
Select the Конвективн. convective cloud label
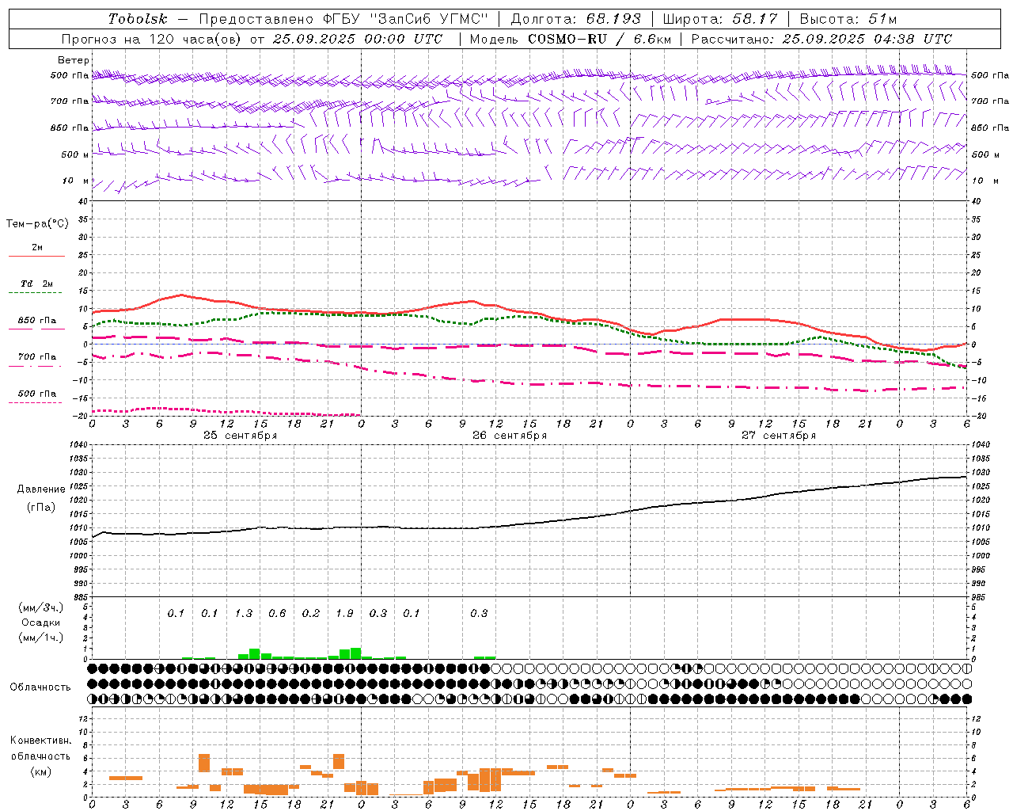pos(40,741)
